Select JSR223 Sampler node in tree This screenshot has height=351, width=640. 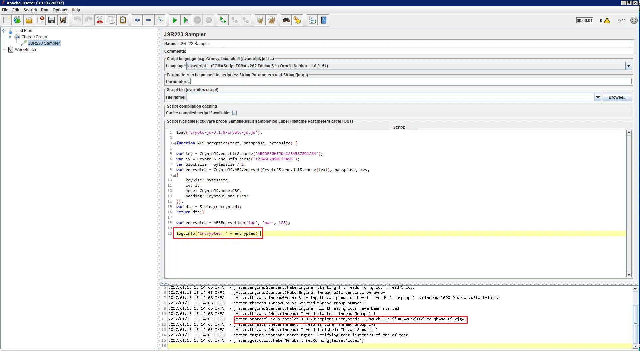click(44, 43)
